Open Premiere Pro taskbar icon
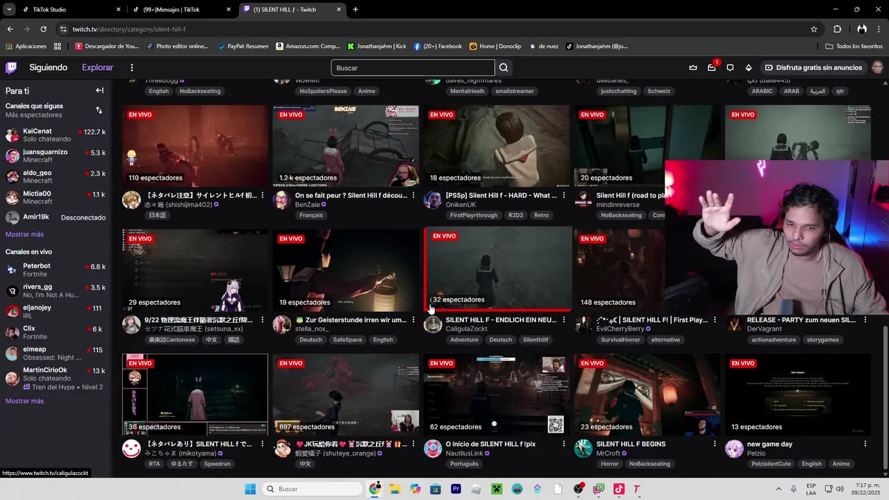 pyautogui.click(x=456, y=489)
